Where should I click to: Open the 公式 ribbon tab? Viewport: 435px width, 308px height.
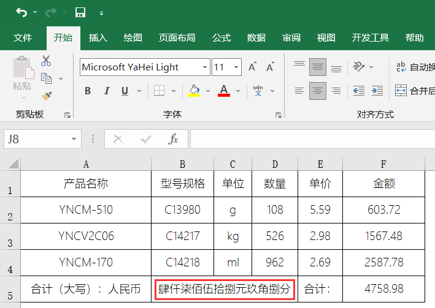221,38
